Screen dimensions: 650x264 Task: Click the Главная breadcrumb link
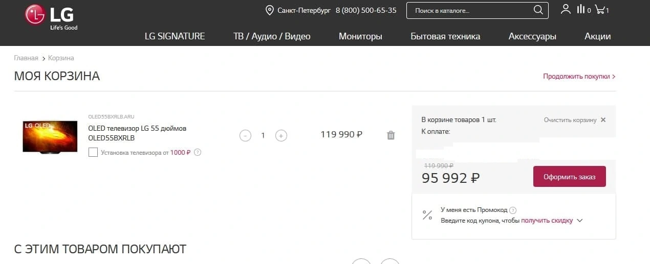click(x=26, y=58)
